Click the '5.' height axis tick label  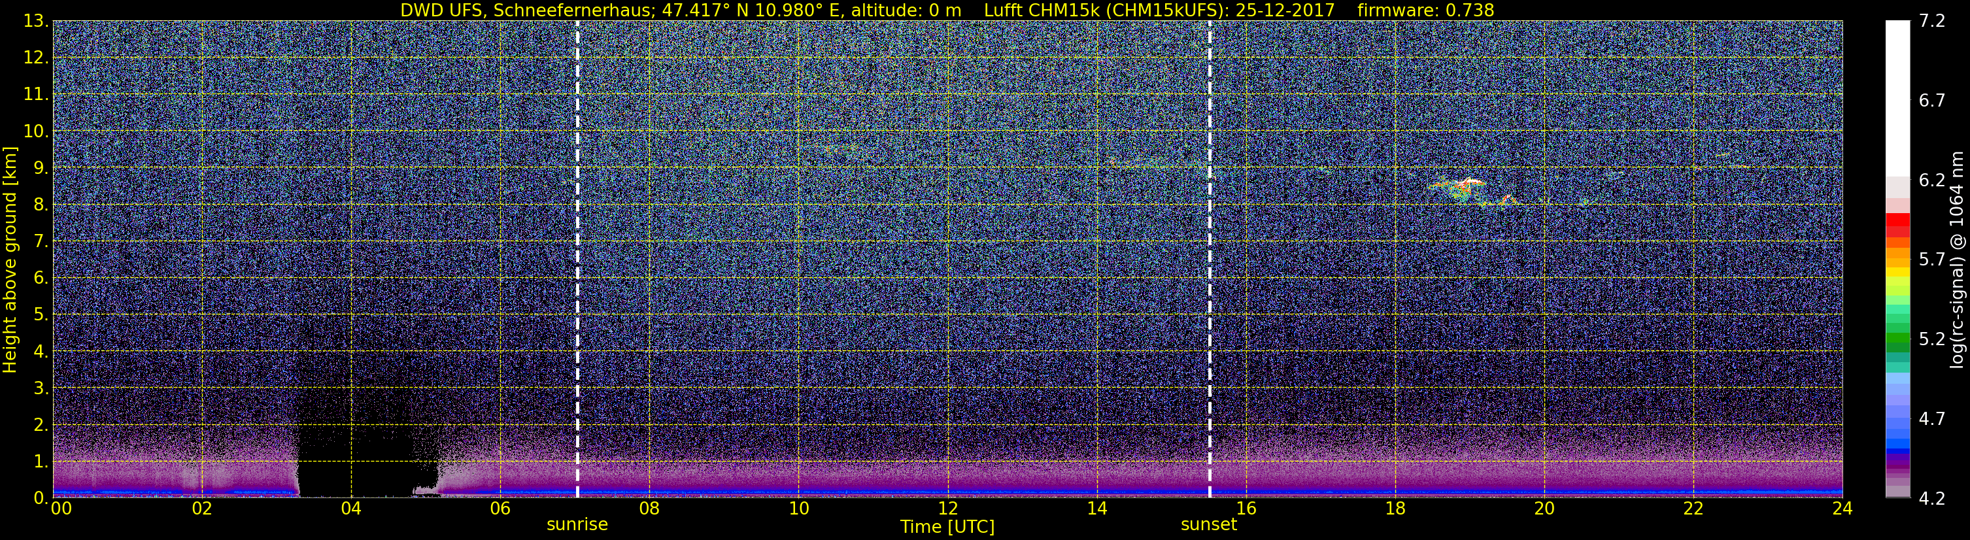pyautogui.click(x=41, y=315)
